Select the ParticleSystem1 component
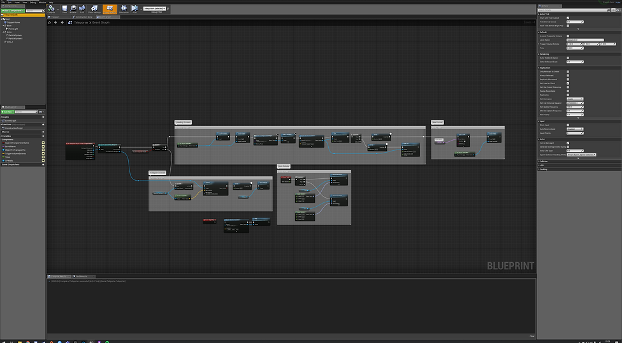The width and height of the screenshot is (622, 343). (15, 38)
